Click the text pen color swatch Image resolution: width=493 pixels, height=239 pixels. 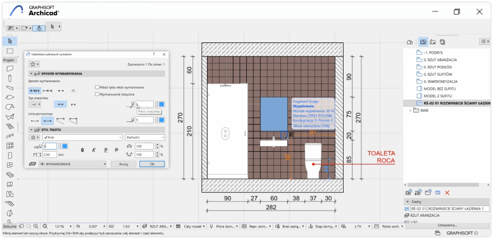[x=63, y=146]
